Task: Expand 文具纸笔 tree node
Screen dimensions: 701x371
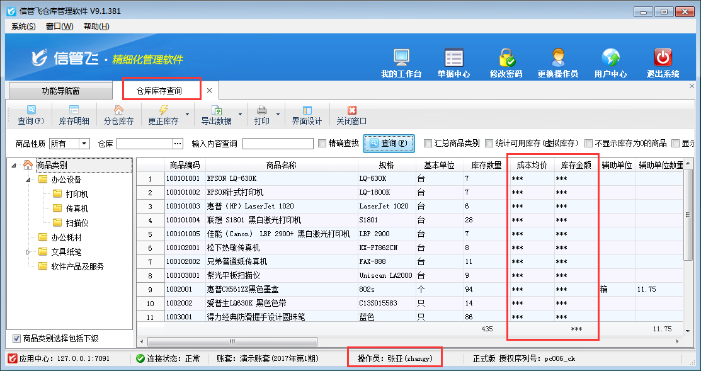Action: 28,252
